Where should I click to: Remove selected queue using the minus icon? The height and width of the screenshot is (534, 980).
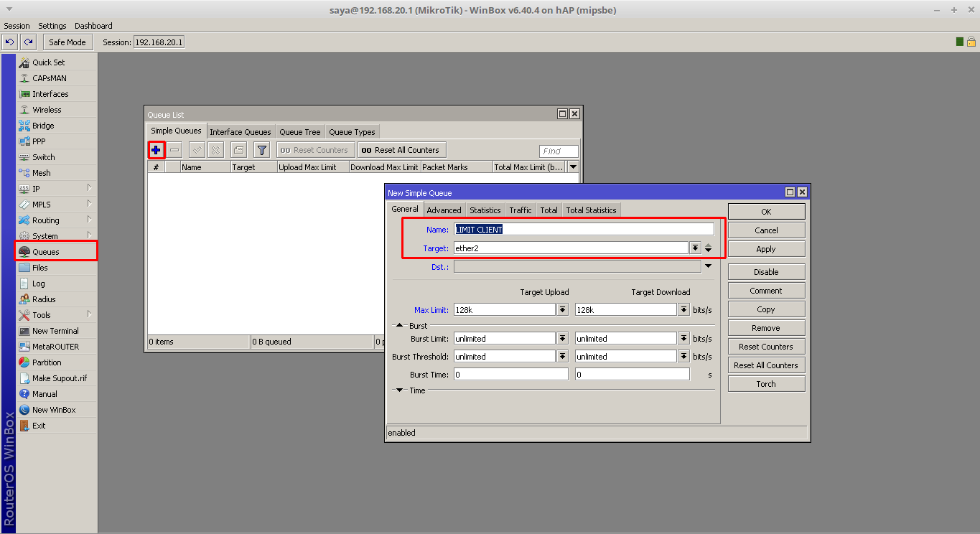click(x=174, y=150)
